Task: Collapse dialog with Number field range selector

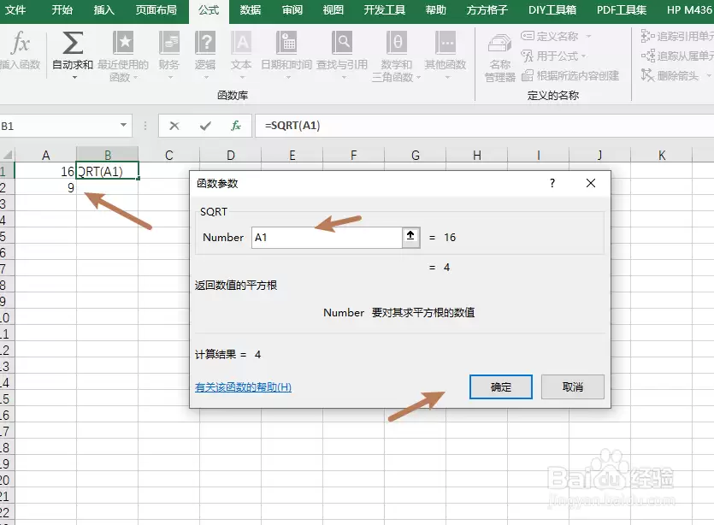Action: pyautogui.click(x=410, y=237)
